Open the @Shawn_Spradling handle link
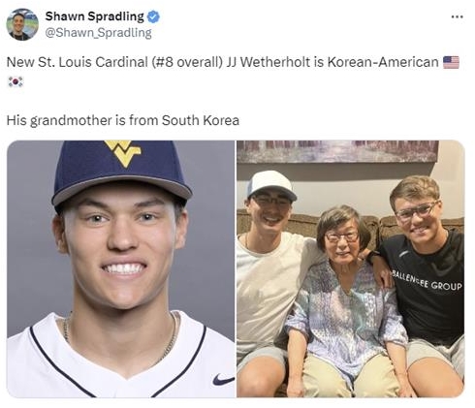Image resolution: width=475 pixels, height=408 pixels. pos(98,33)
